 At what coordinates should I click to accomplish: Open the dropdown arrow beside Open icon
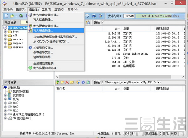click(16, 16)
